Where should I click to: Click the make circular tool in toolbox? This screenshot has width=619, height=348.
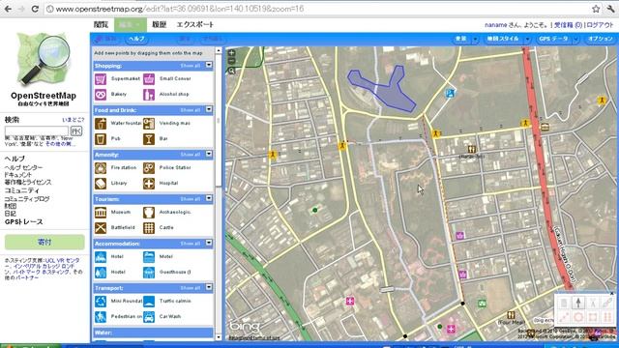click(578, 317)
